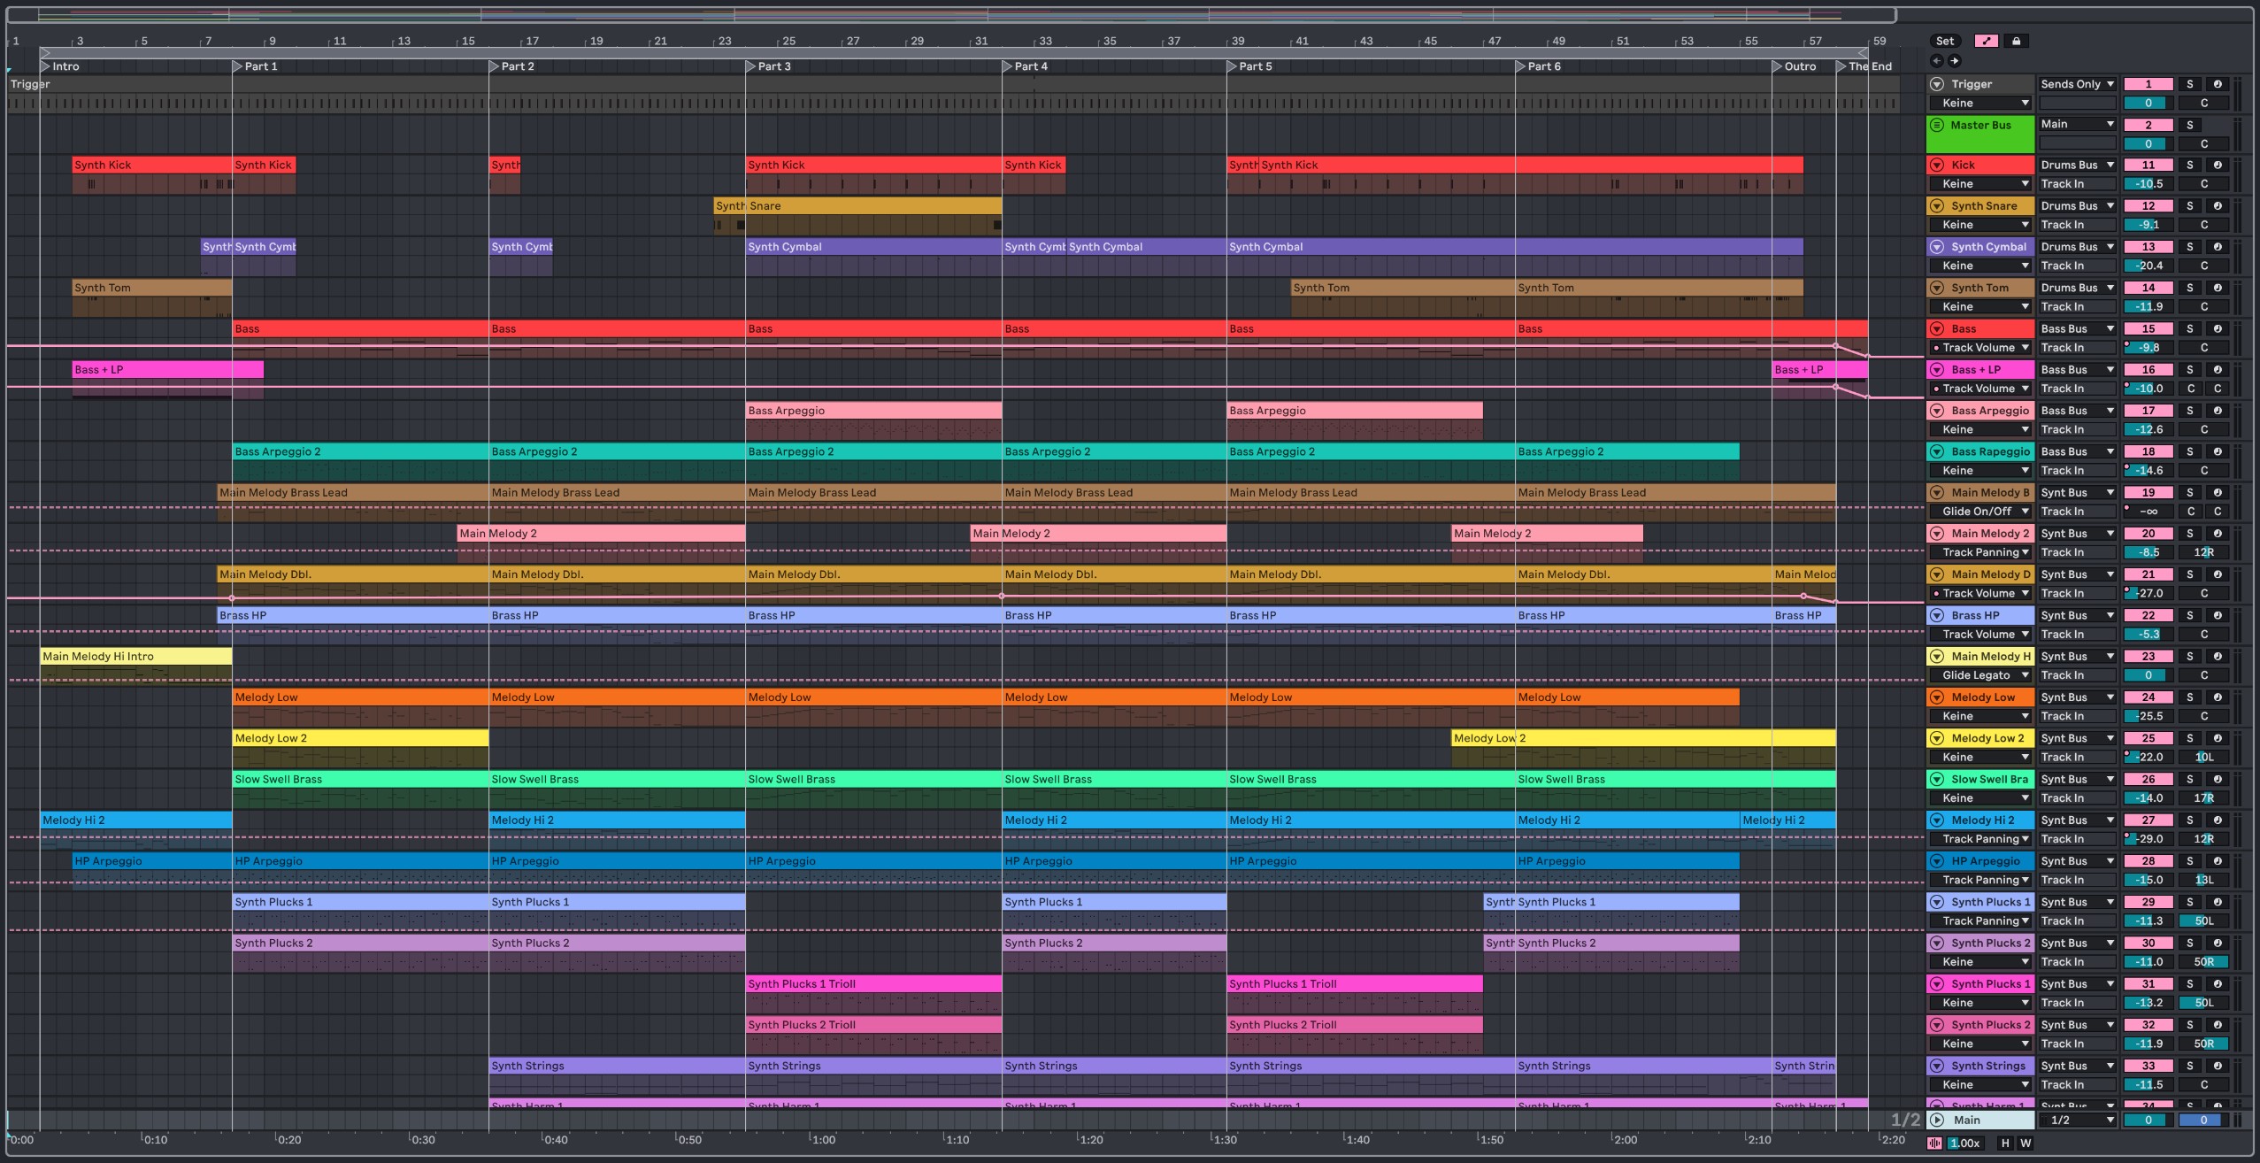Deactivate Bass track via activator 15

2148,329
